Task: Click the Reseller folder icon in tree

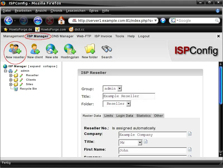Action: 16,75
